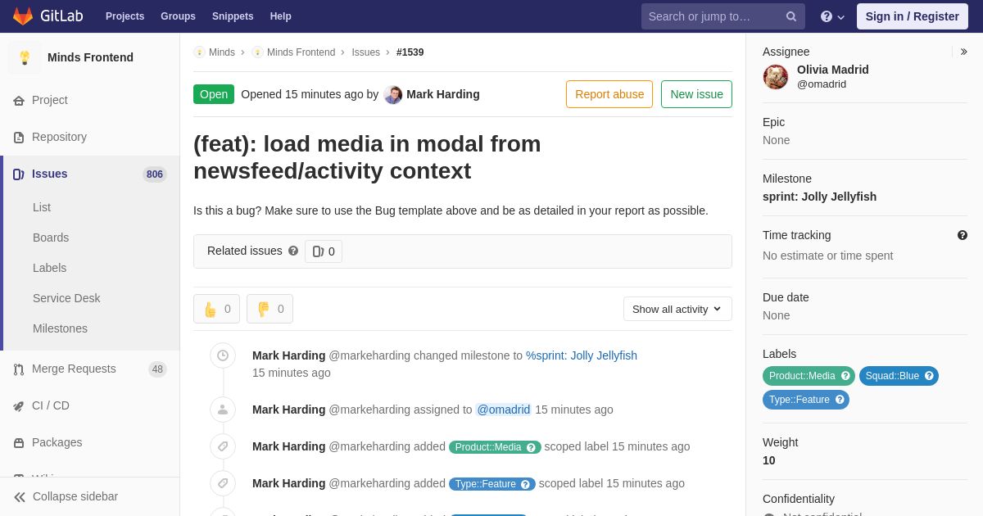Click the Collapse sidebar double-arrow icon

tap(20, 497)
